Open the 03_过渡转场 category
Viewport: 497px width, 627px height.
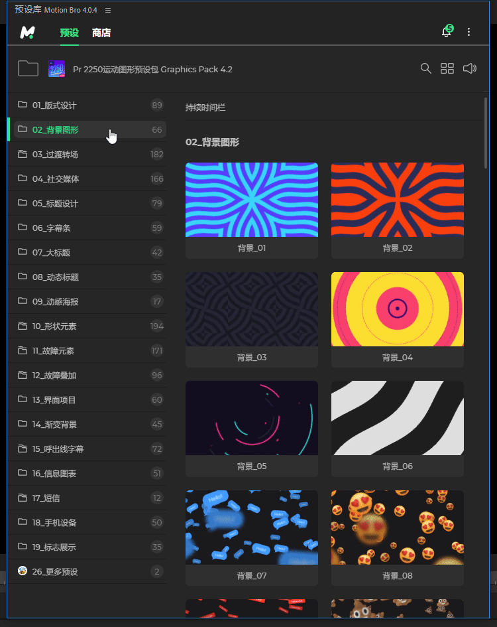[x=90, y=155]
